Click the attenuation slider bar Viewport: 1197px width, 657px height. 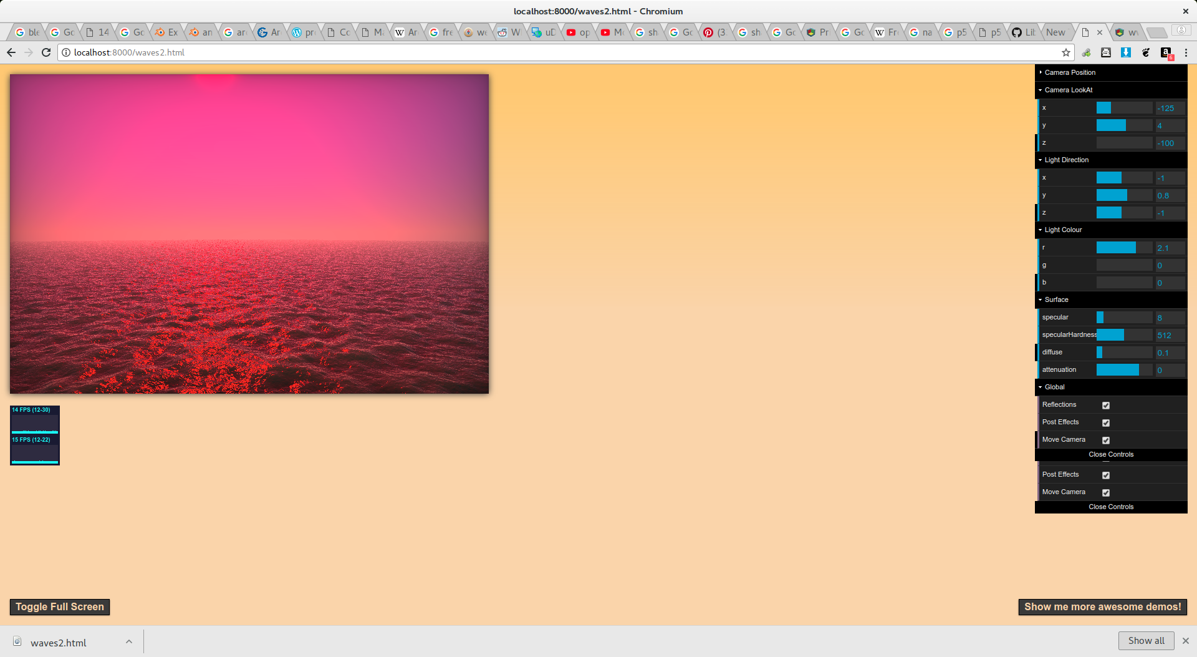coord(1124,370)
